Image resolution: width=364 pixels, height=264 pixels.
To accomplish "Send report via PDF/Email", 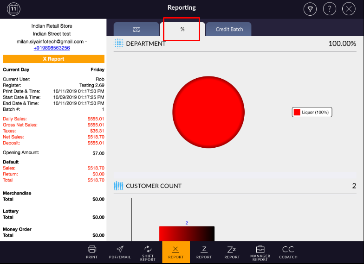I will pyautogui.click(x=120, y=252).
